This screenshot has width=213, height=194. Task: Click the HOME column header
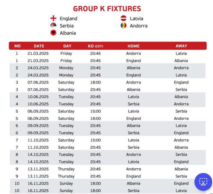pyautogui.click(x=133, y=46)
